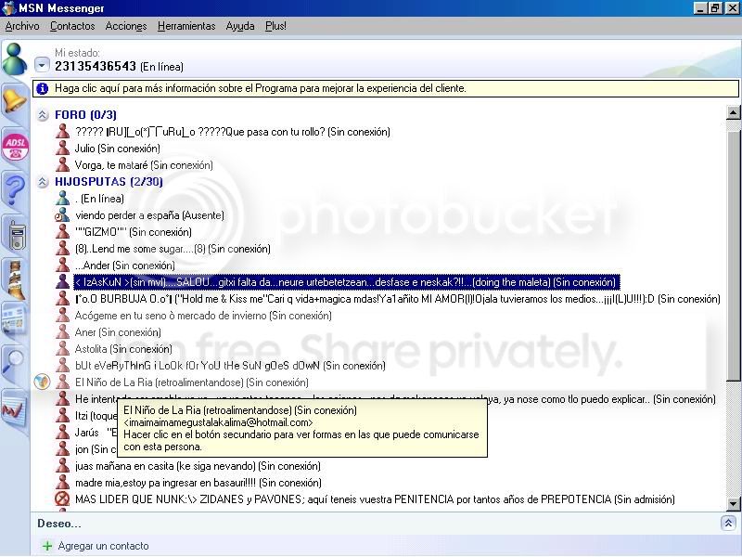Click the contact list scrollbar down arrow
This screenshot has width=742, height=557.
(x=733, y=503)
